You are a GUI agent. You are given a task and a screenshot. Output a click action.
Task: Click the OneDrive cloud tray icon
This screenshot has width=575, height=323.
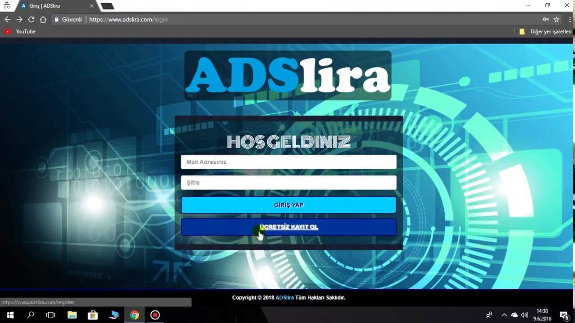pos(514,315)
